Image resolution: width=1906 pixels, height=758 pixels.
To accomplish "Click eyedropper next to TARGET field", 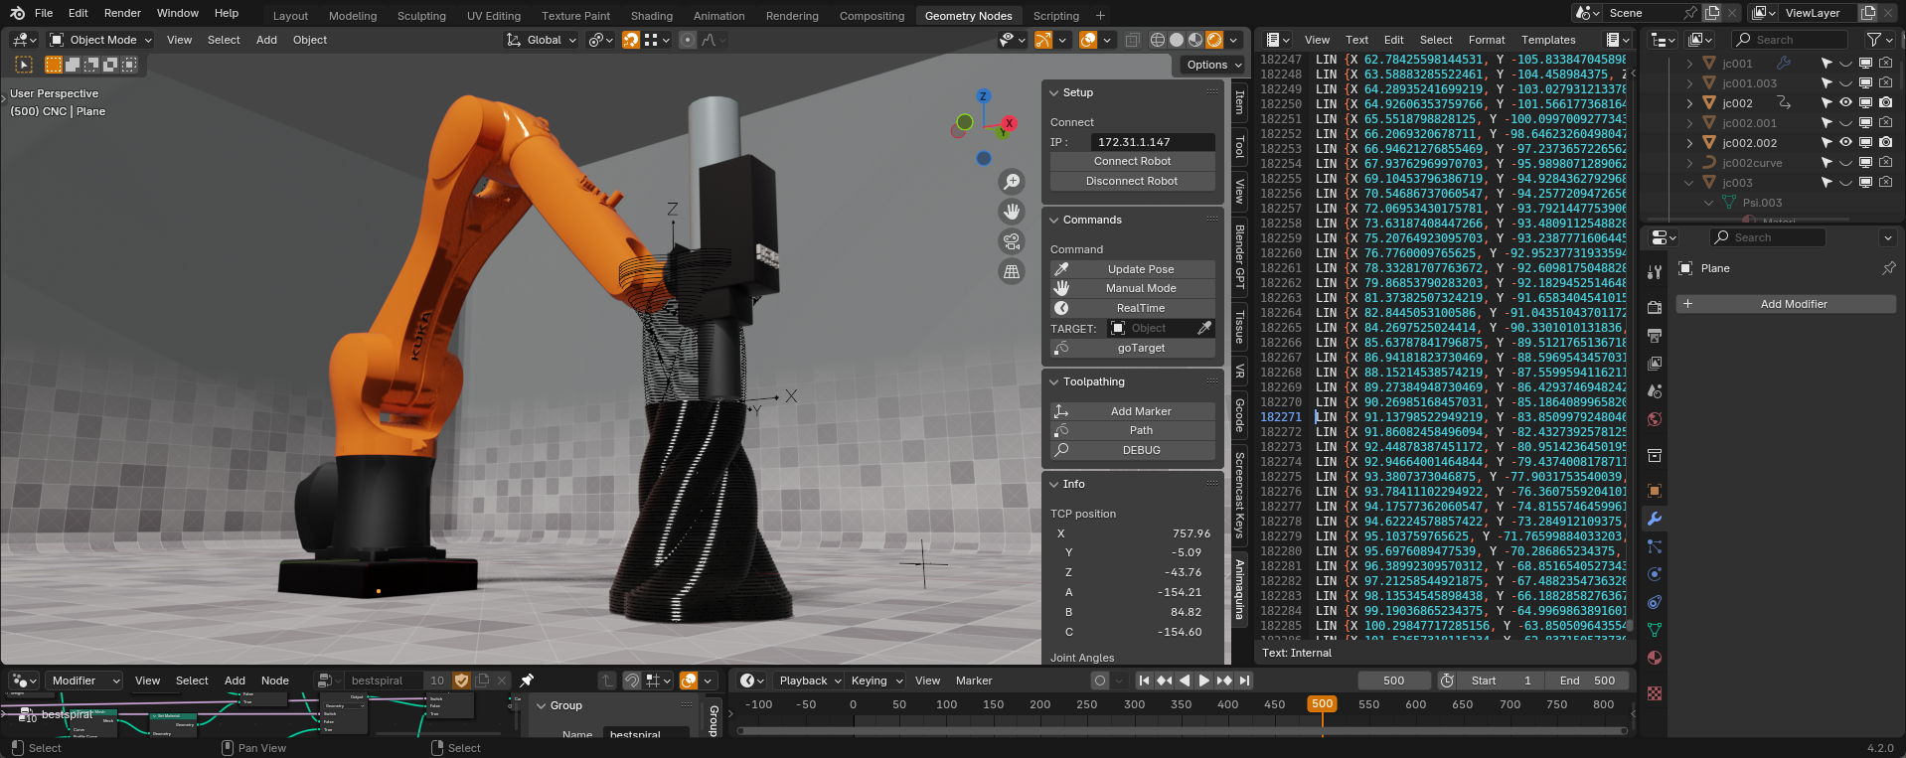I will [1204, 328].
